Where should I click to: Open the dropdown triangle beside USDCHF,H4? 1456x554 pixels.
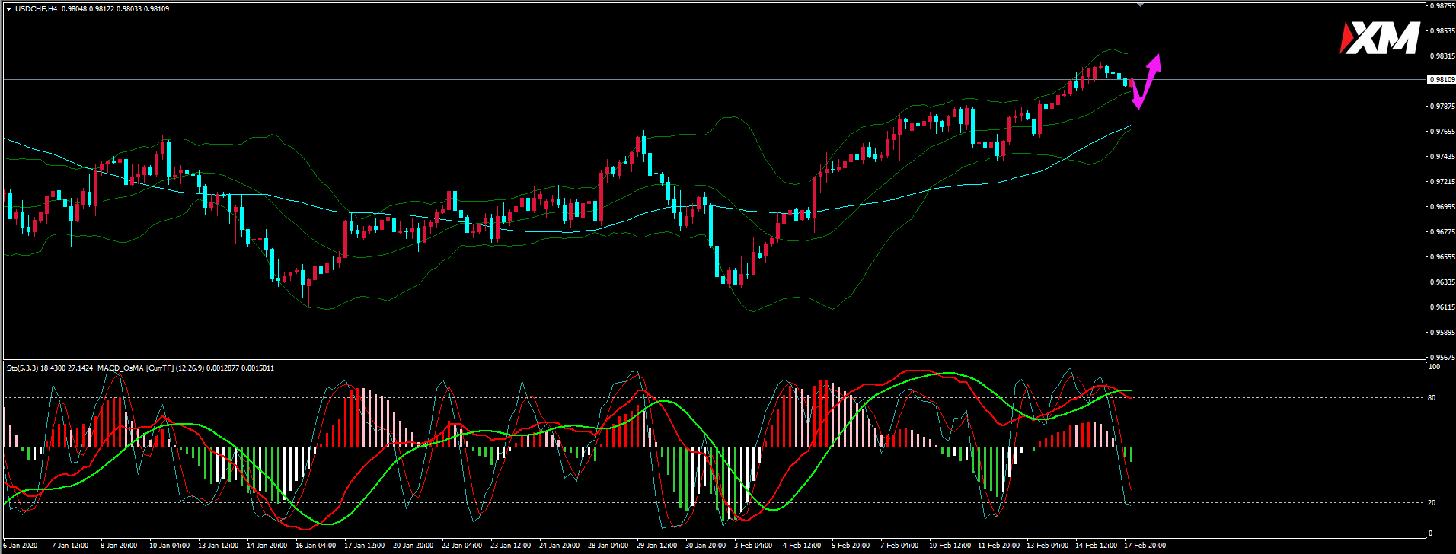(8, 9)
